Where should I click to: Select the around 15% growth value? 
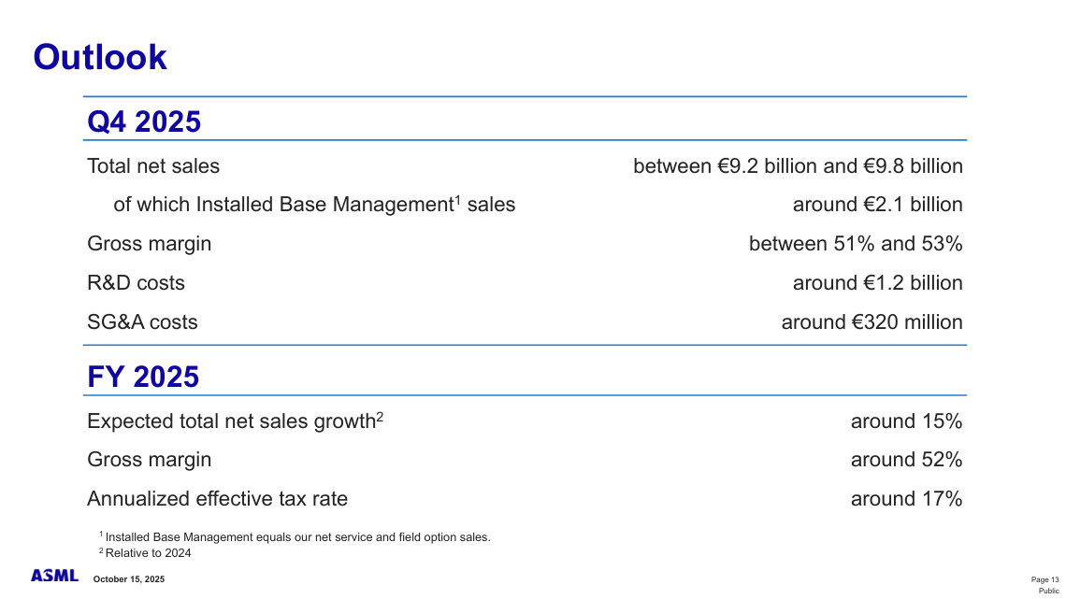906,421
